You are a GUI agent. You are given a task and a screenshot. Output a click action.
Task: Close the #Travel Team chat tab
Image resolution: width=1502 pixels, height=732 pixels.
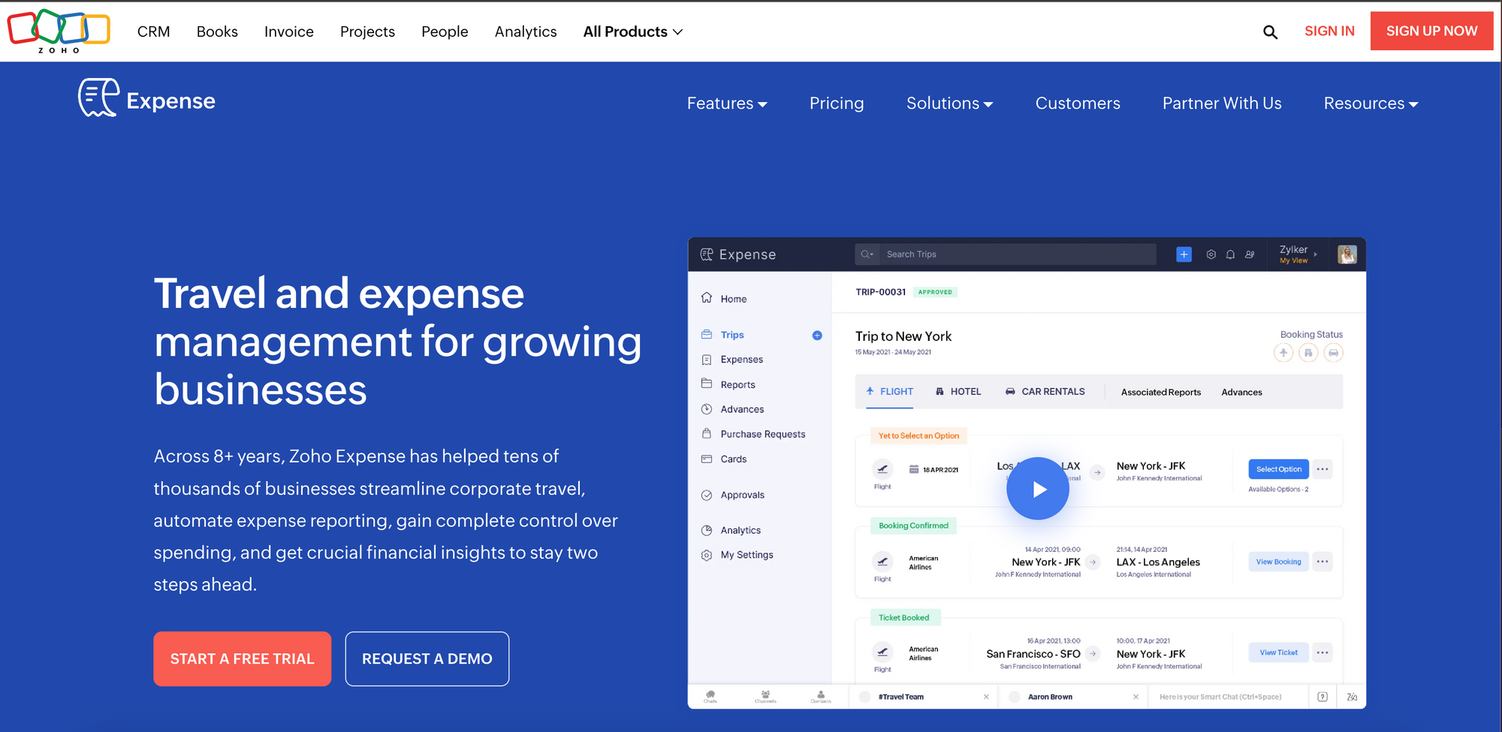click(986, 697)
